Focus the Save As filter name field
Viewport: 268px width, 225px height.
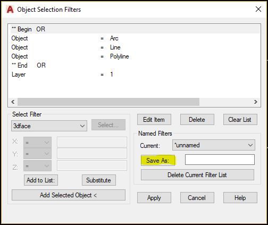220,160
